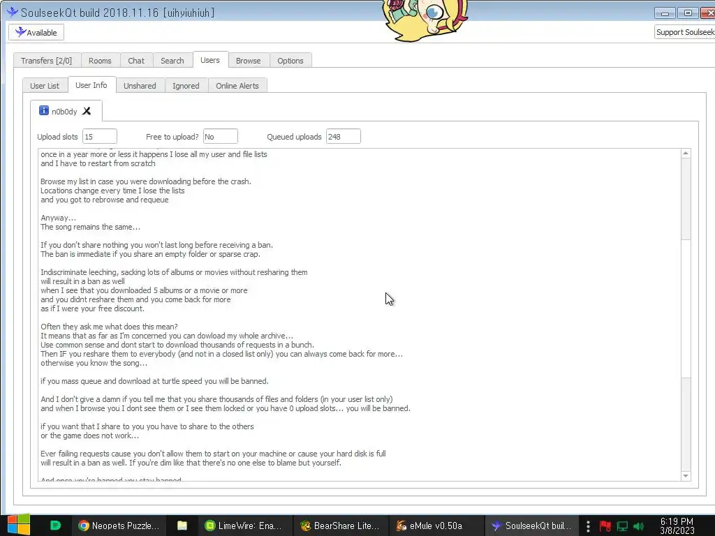The height and width of the screenshot is (536, 715).
Task: Close the n0b0dy tab with X icon
Action: pos(87,111)
